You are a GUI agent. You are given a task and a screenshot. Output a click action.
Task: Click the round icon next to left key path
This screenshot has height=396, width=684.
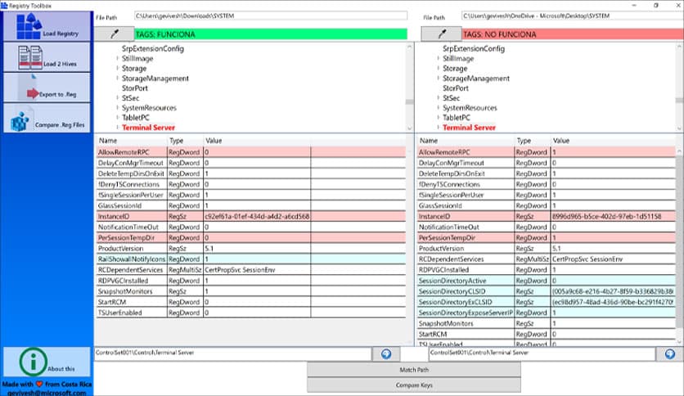click(x=386, y=354)
